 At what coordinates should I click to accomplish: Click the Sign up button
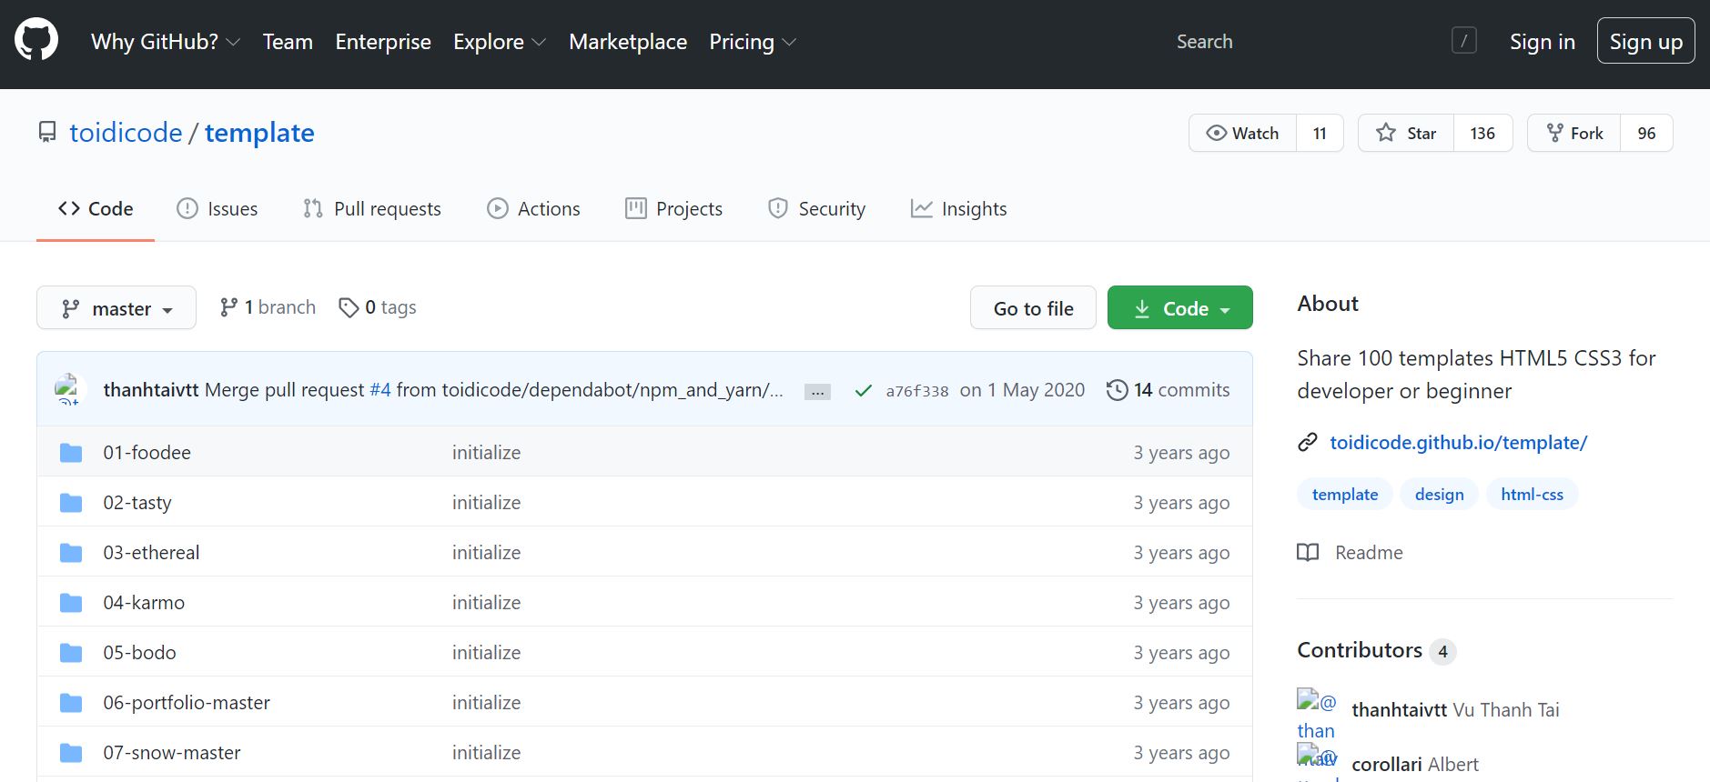pos(1645,41)
